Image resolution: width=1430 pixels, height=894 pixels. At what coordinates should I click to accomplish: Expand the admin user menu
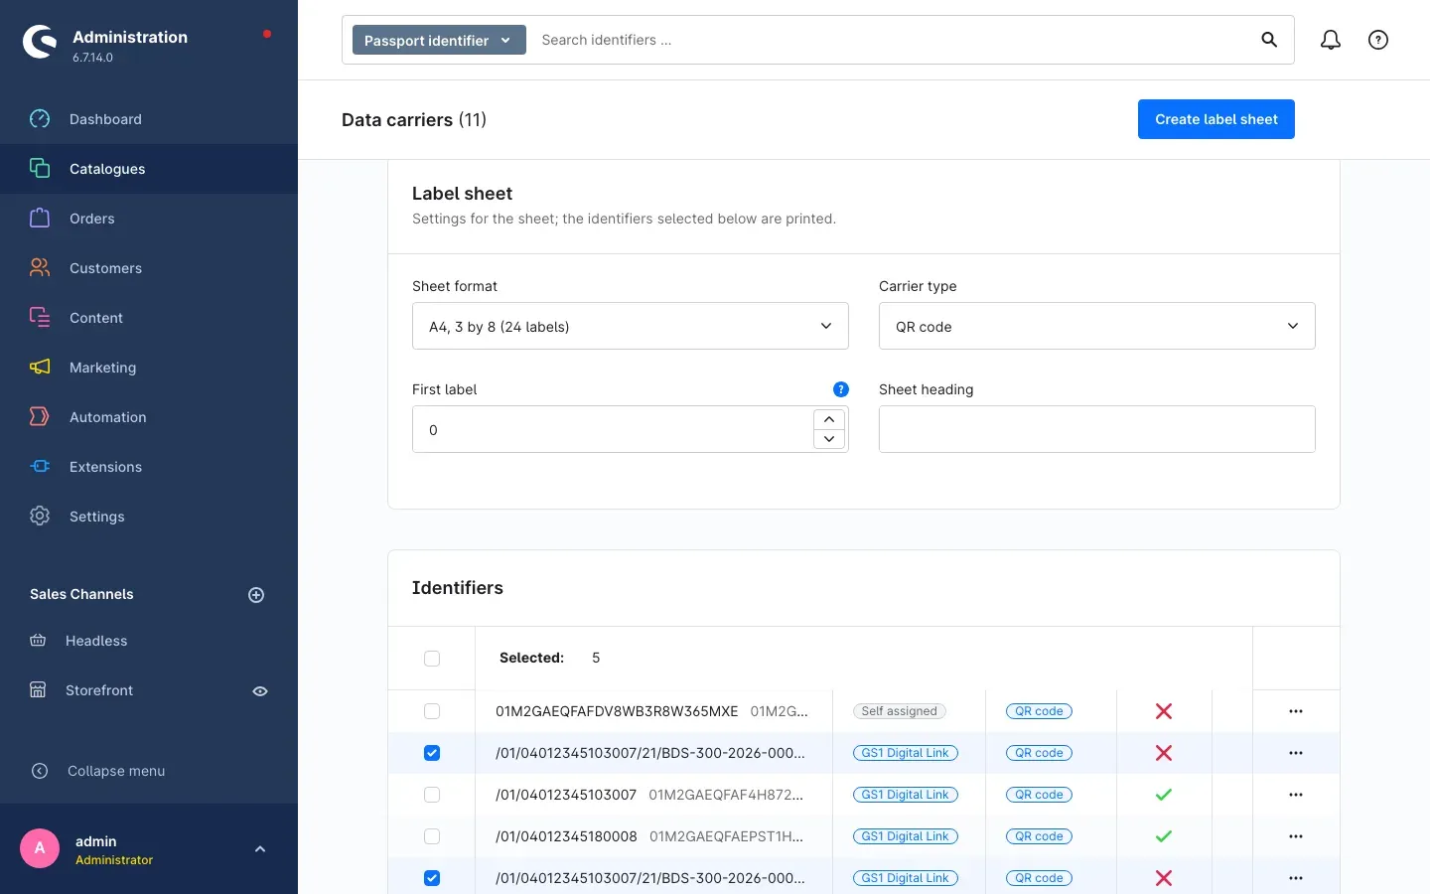tap(260, 849)
